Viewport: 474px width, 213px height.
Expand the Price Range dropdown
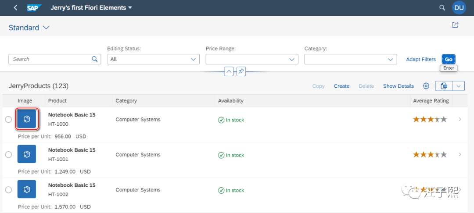coord(292,59)
